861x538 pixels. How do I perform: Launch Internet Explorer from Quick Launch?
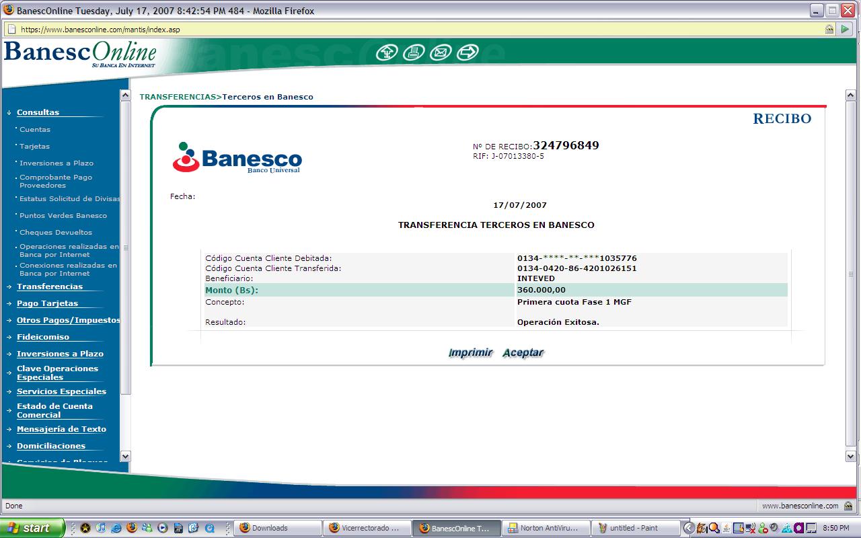click(116, 528)
